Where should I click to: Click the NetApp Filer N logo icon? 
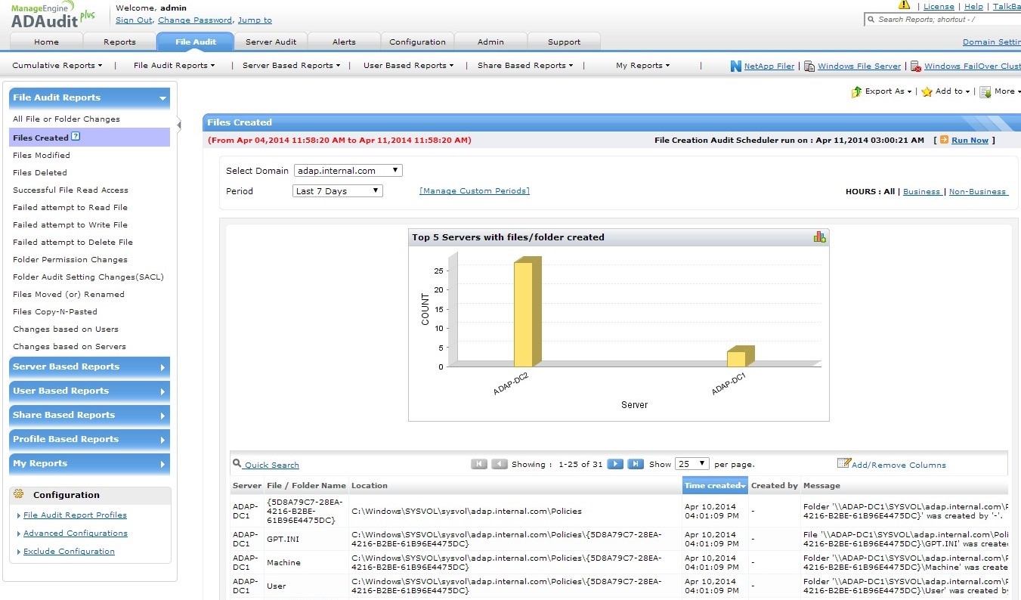point(736,66)
